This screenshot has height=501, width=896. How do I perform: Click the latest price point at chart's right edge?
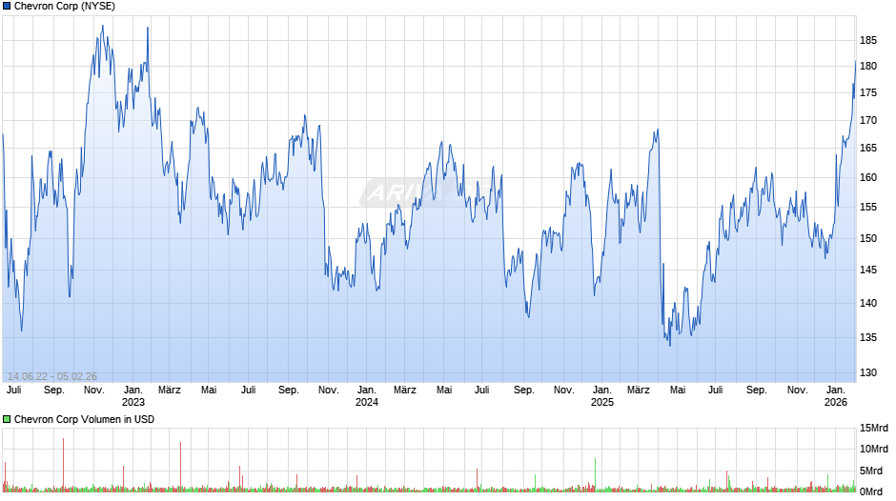click(x=855, y=62)
